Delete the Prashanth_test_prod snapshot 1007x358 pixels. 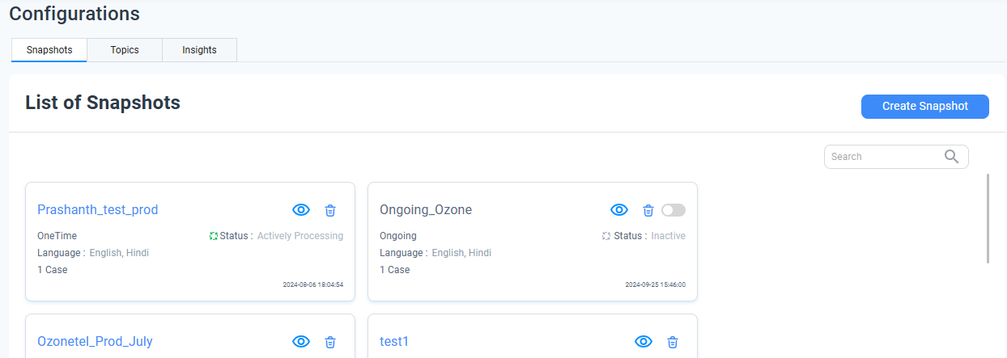pos(330,210)
